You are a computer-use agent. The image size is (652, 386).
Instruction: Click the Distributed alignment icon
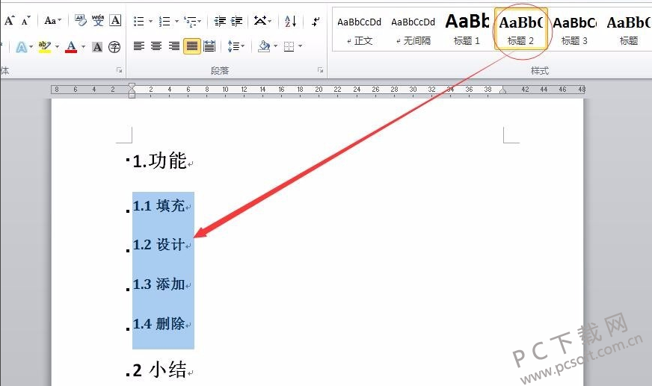tap(209, 46)
